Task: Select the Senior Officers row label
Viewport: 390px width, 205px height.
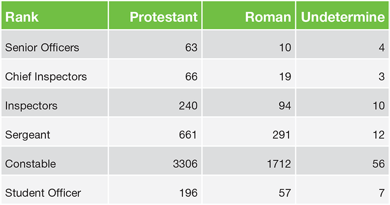Action: pyautogui.click(x=42, y=48)
